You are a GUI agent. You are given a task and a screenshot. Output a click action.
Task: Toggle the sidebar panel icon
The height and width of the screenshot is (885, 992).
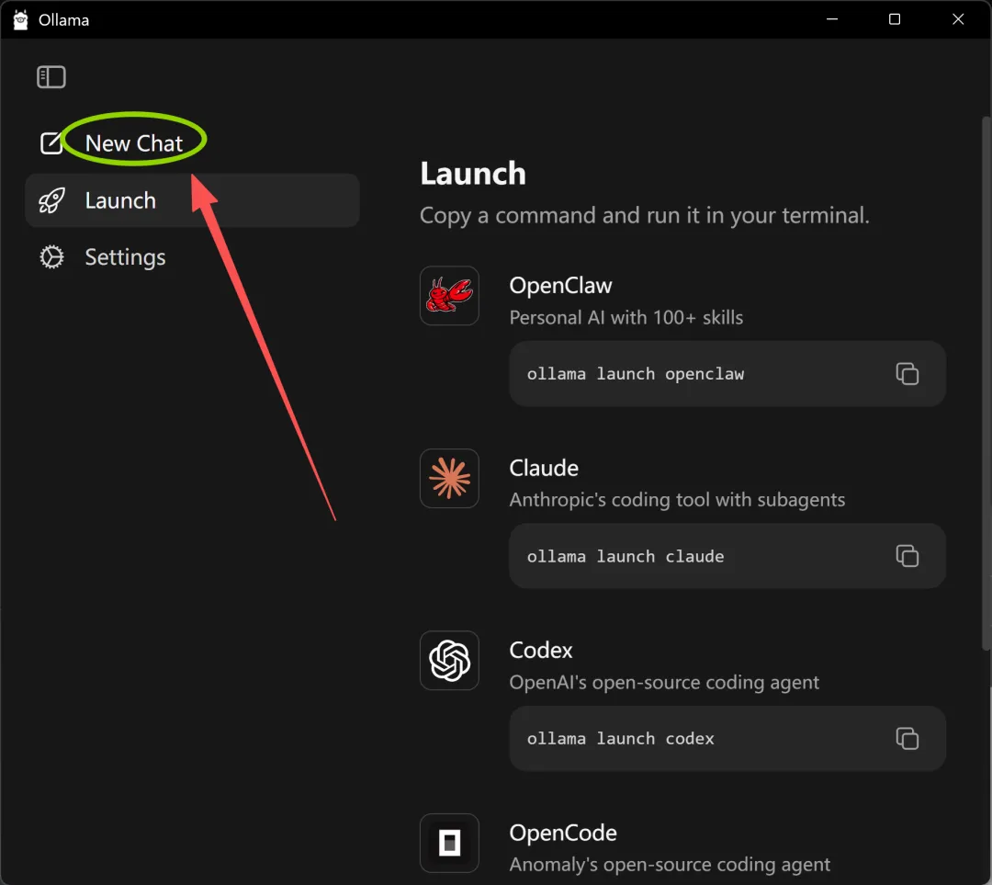[51, 77]
